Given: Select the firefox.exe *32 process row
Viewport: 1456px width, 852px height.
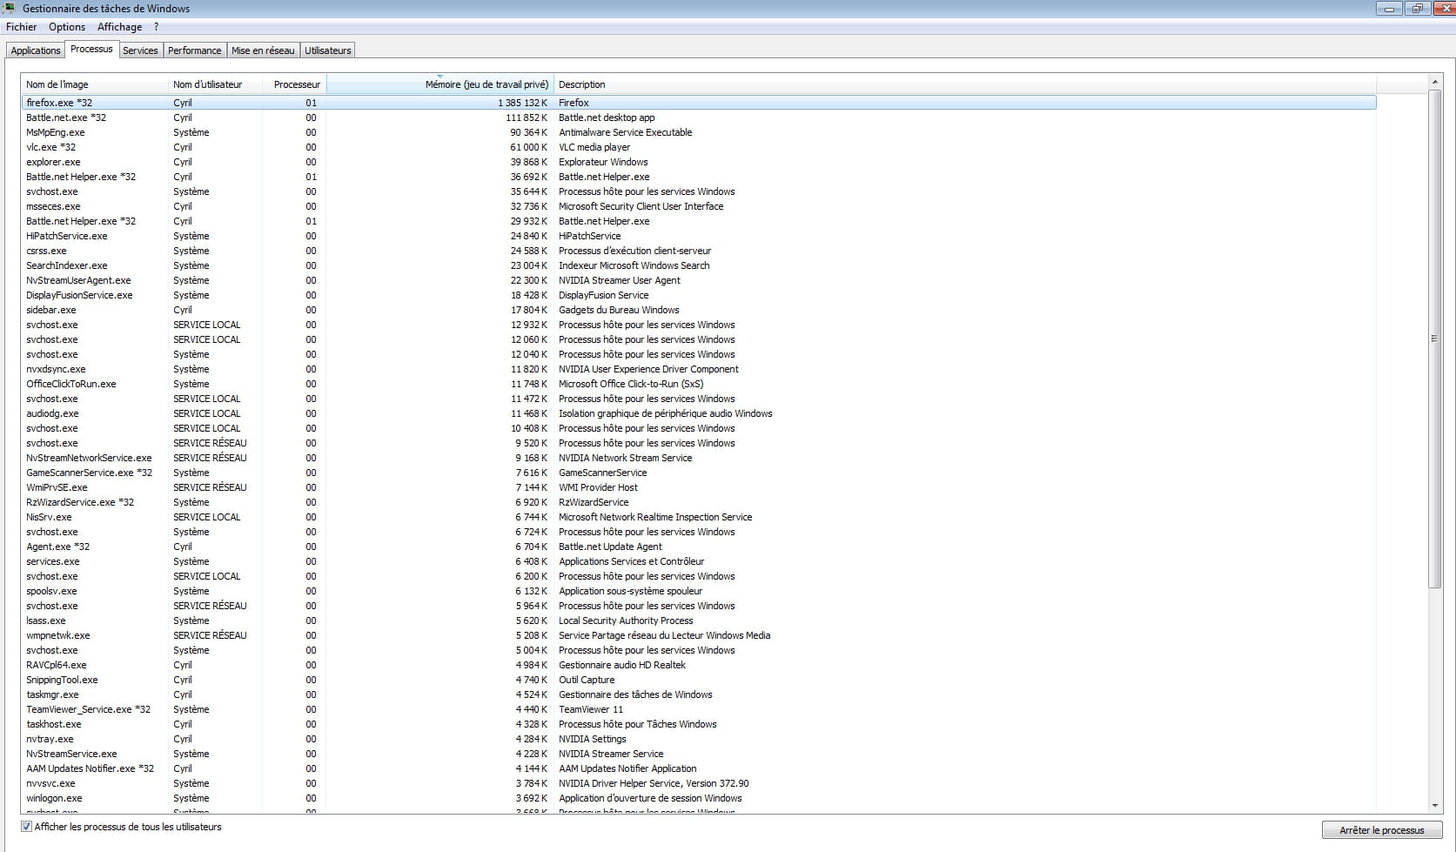Looking at the screenshot, I should click(59, 103).
